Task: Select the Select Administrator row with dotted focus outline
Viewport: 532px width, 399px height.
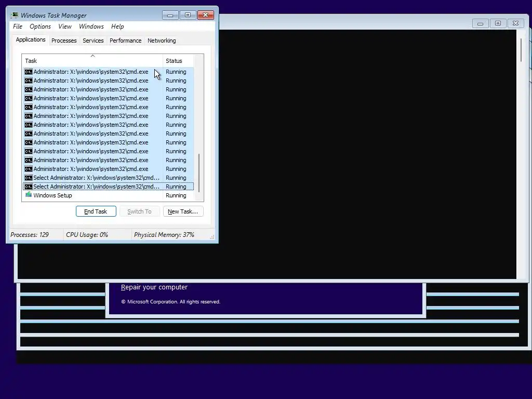Action: (x=108, y=187)
